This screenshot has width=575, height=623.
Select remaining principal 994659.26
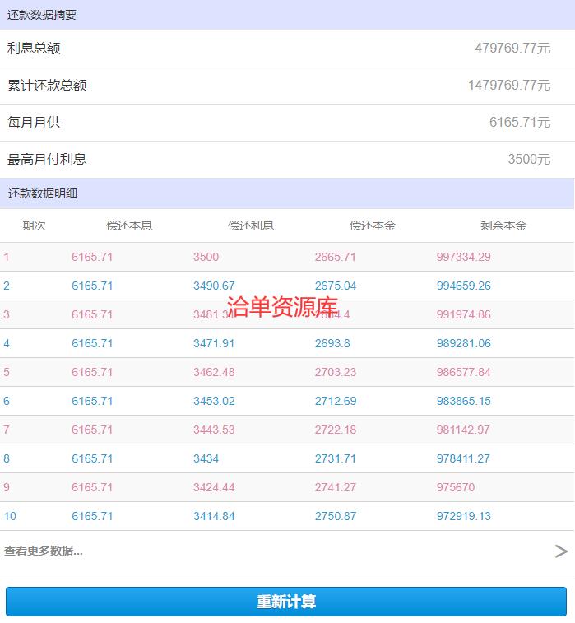463,286
